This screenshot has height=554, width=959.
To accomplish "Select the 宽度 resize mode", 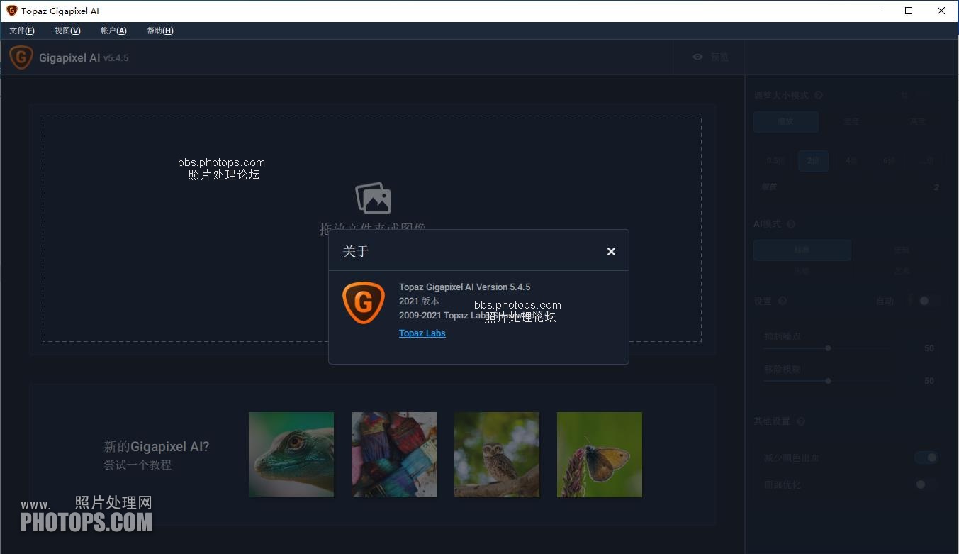I will [x=851, y=121].
